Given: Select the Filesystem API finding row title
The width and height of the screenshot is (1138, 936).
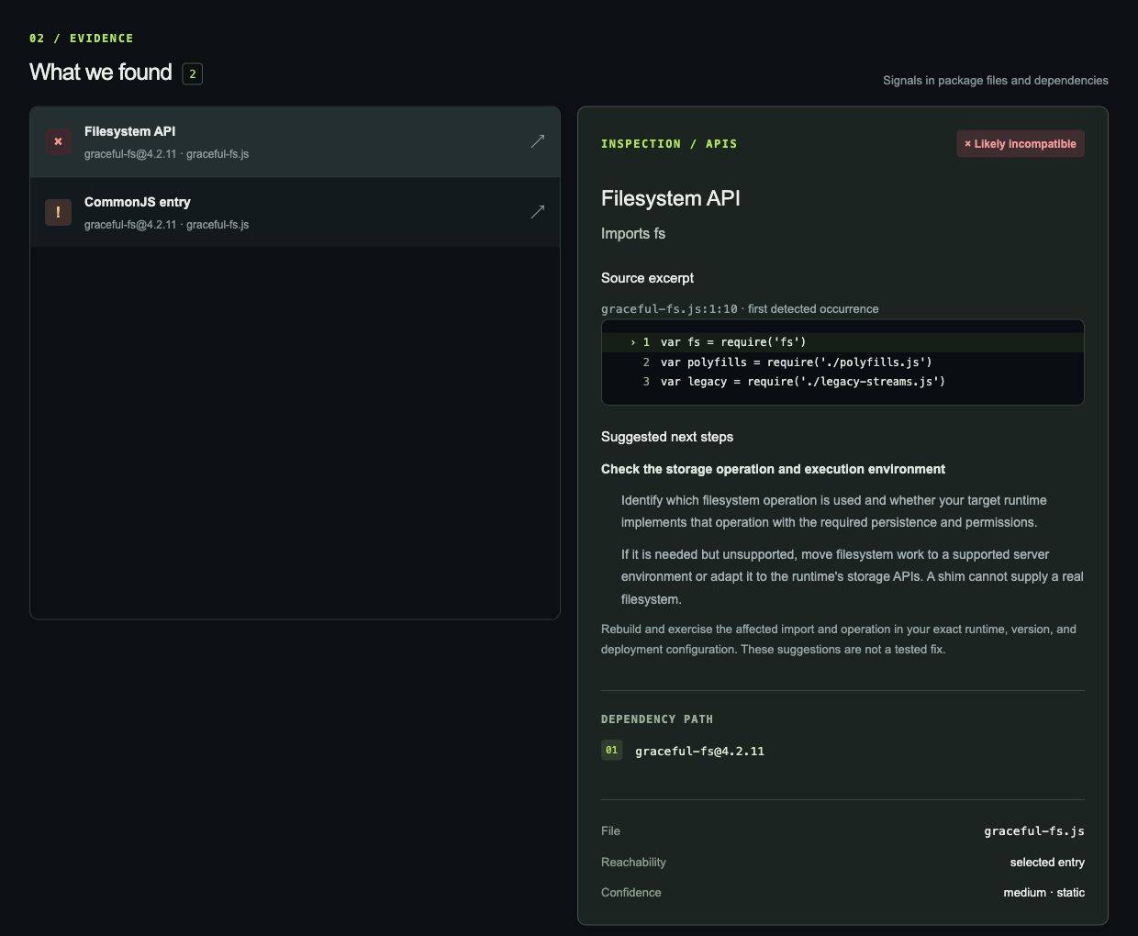Looking at the screenshot, I should click(129, 131).
